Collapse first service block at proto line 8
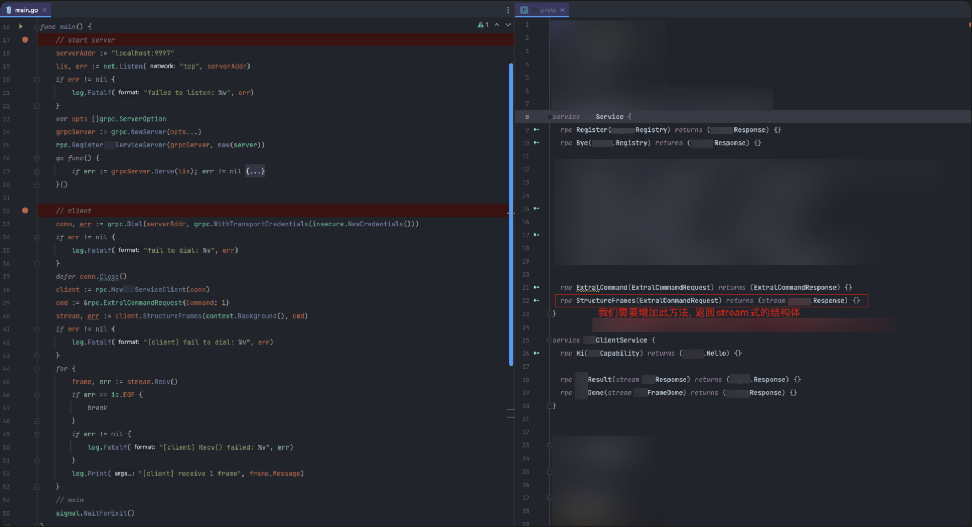Image resolution: width=972 pixels, height=527 pixels. click(549, 117)
